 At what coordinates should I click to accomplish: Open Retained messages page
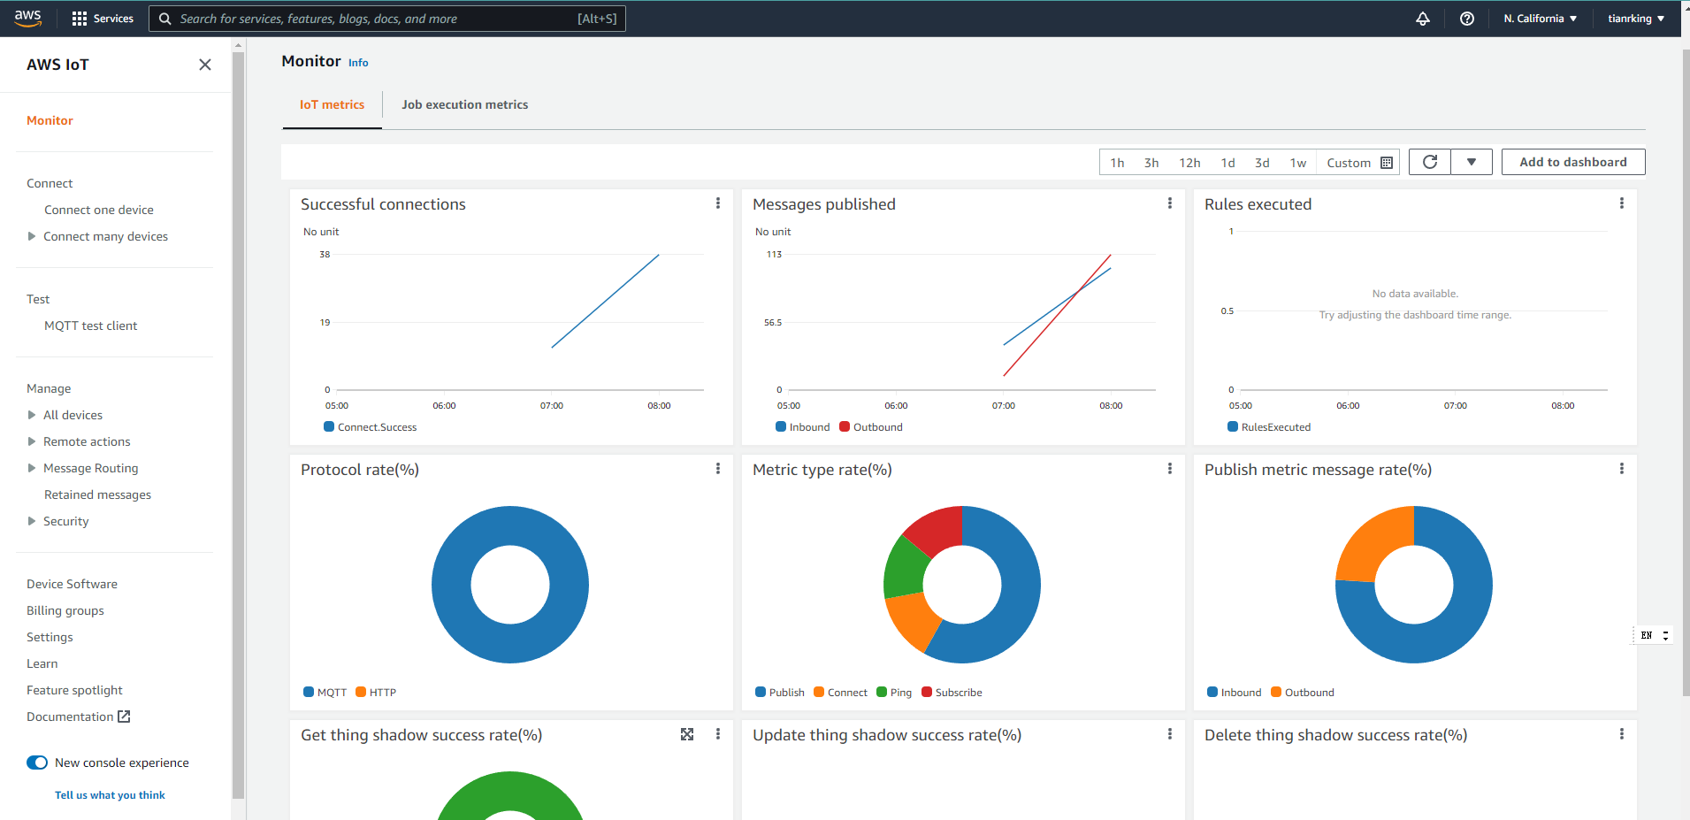(97, 494)
